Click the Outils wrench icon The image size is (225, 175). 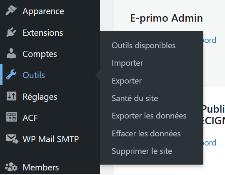click(11, 74)
